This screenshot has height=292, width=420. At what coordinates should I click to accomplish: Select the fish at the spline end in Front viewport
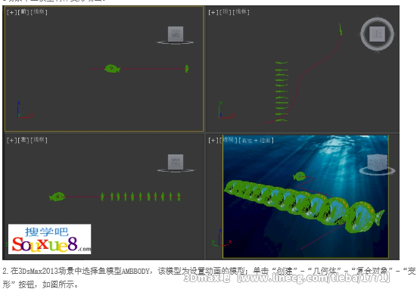187,69
